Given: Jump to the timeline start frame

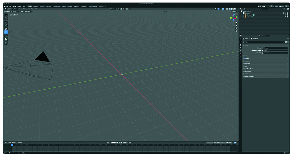Looking at the screenshot, I should [x=112, y=142].
